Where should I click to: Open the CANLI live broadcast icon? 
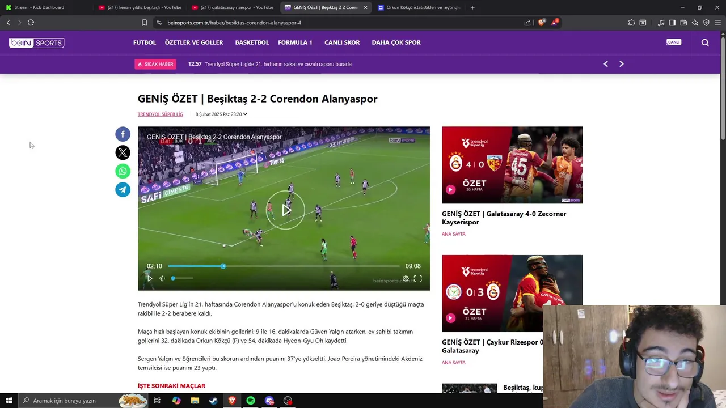pyautogui.click(x=673, y=42)
